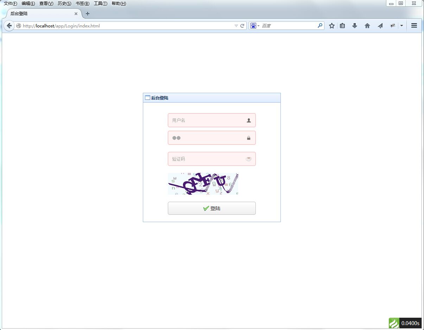The width and height of the screenshot is (424, 330).
Task: Maximize the browser window
Action: point(401,3)
